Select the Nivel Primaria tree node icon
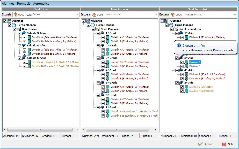This screenshot has height=149, width=239. coord(97,29)
